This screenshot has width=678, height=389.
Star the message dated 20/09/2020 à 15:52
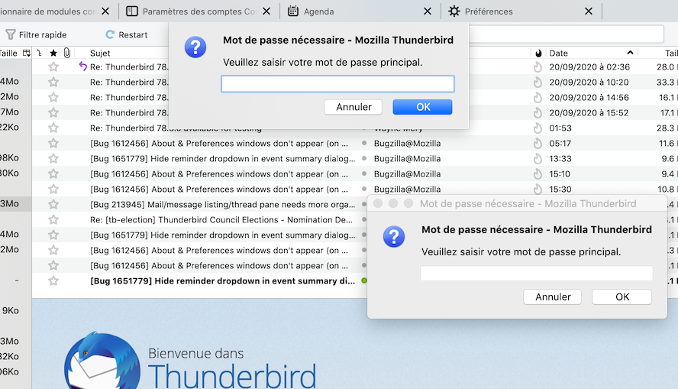coord(53,112)
